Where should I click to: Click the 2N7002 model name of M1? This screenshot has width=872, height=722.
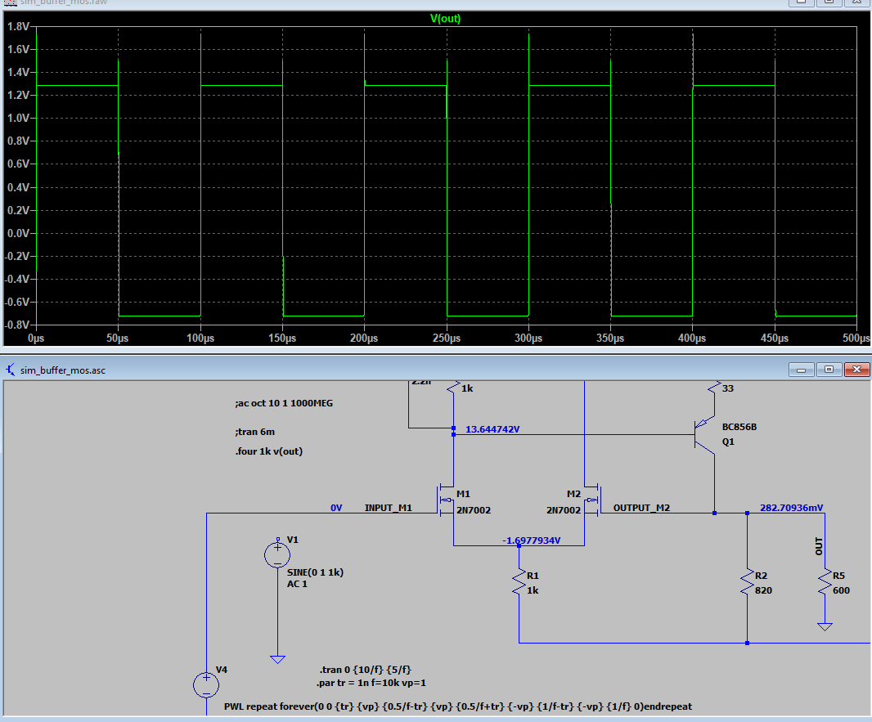point(474,510)
